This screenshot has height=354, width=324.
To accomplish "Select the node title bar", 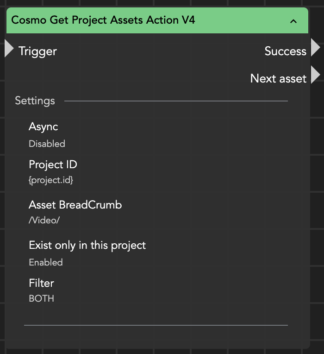I will point(139,20).
